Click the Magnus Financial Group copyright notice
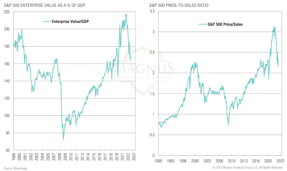The image size is (287, 171). tap(247, 167)
